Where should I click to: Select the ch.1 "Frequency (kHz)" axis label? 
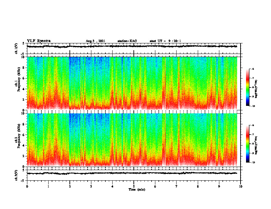tap(19, 79)
